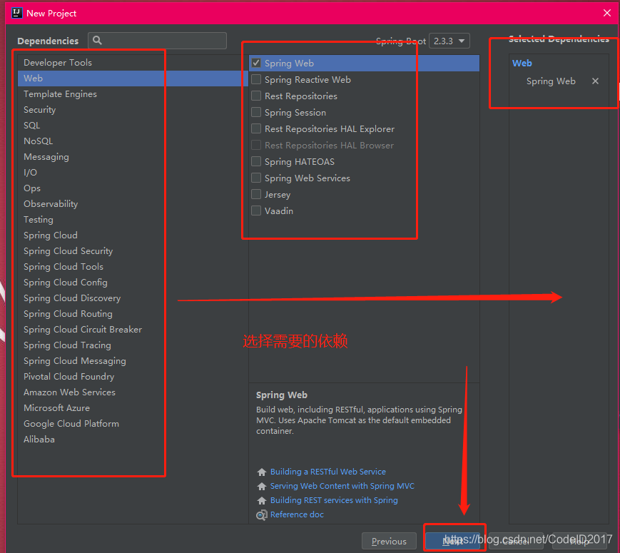The width and height of the screenshot is (620, 553).
Task: Click the Web group heading in selected panel
Action: 522,63
